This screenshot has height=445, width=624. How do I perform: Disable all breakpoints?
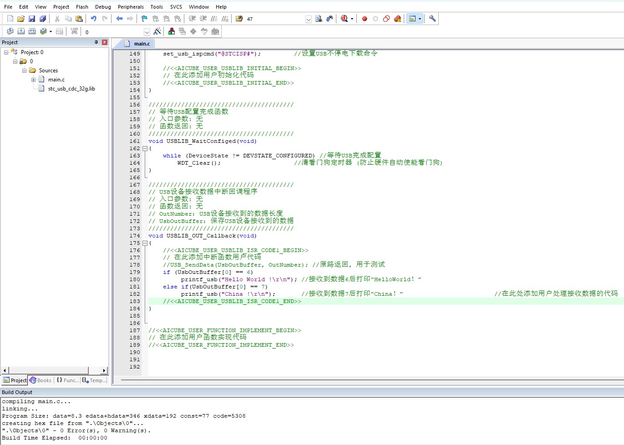coord(386,19)
